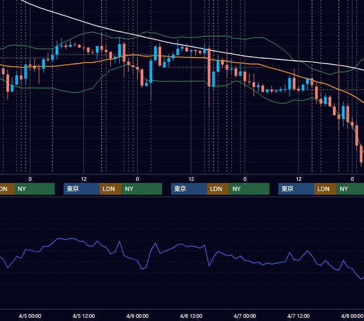Select the NY session bar crossing 4/6 00:00
This screenshot has height=321, width=364.
[142, 189]
